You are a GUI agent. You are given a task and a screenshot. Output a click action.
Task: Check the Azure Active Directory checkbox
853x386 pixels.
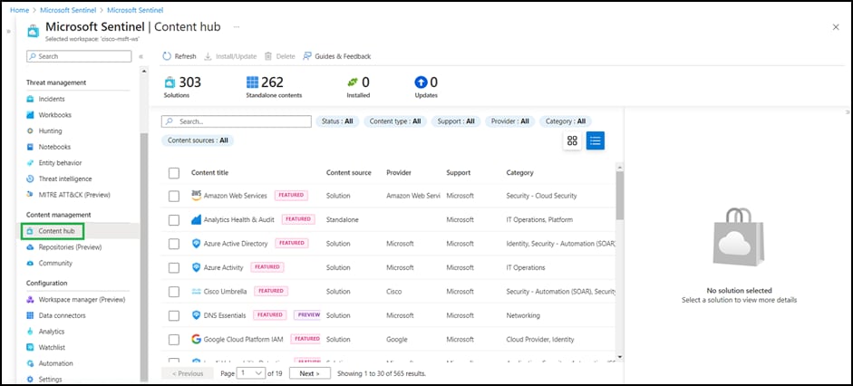coord(174,244)
